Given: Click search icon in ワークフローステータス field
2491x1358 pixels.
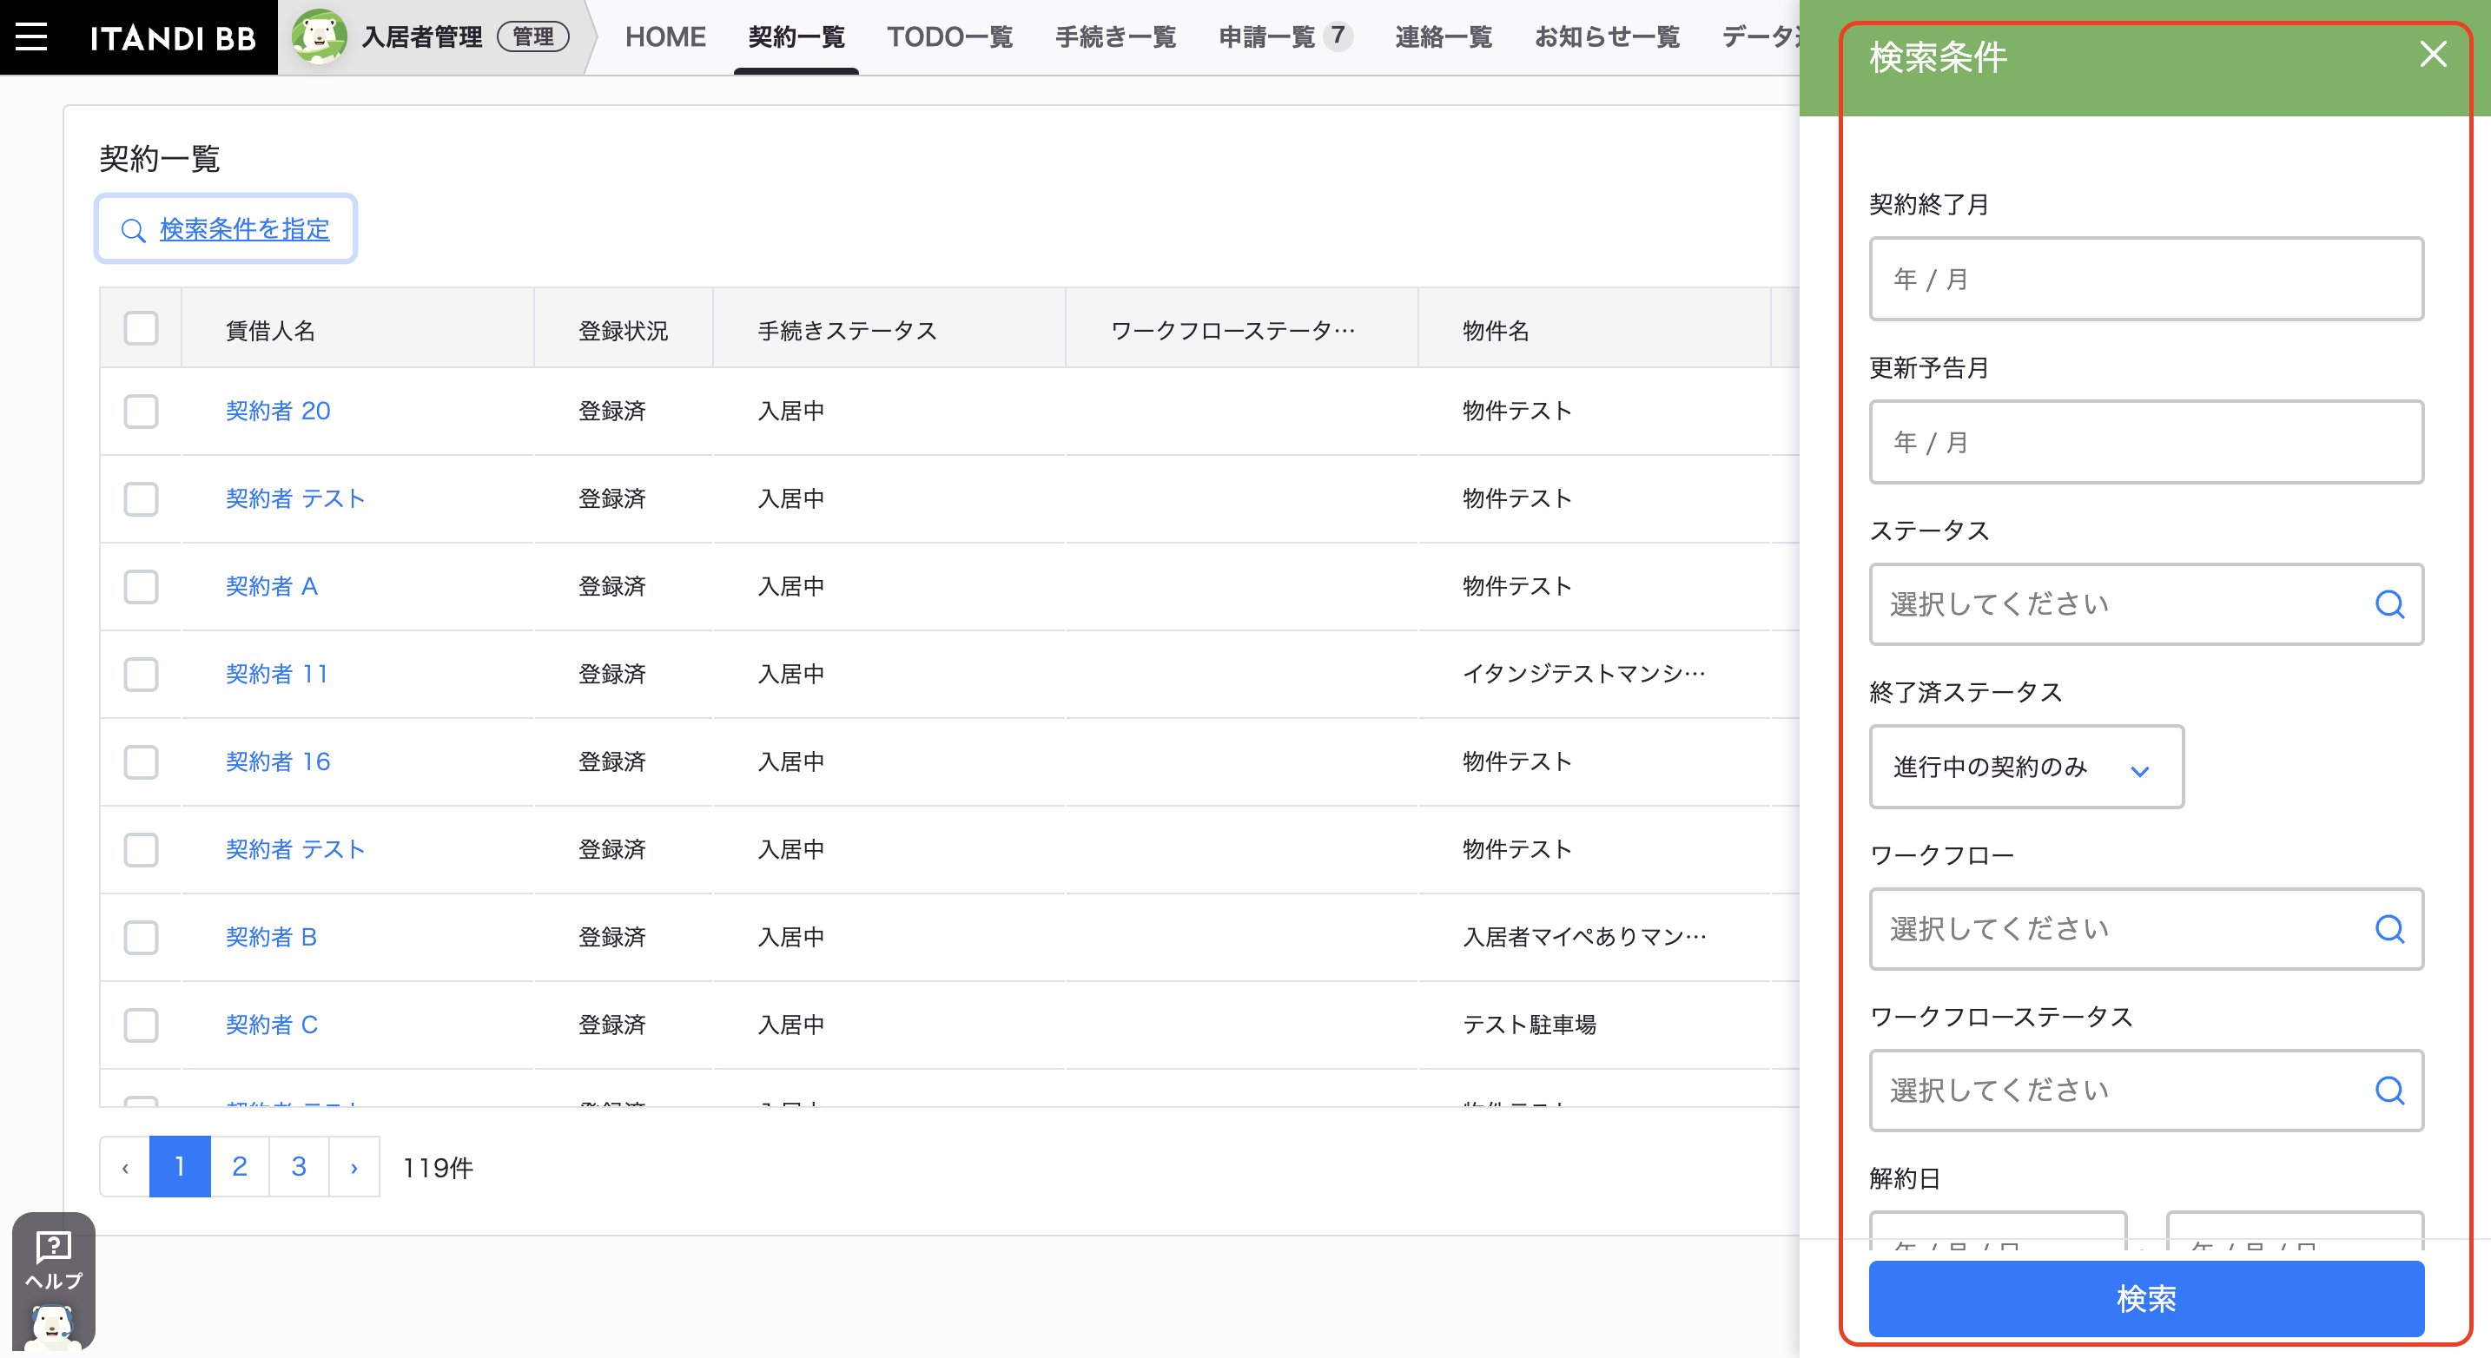Looking at the screenshot, I should click(x=2389, y=1091).
